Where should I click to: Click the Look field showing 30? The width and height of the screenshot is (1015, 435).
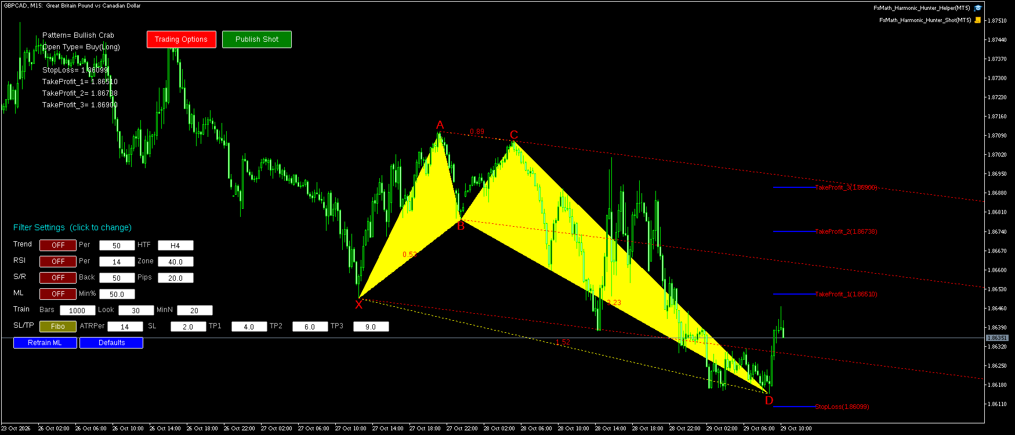pos(136,310)
